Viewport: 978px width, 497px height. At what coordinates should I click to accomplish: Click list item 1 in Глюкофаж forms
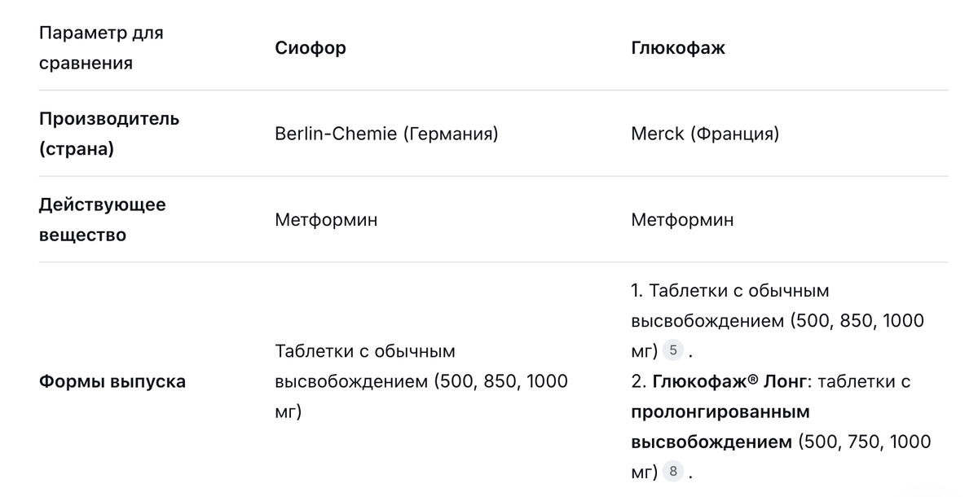pos(729,291)
